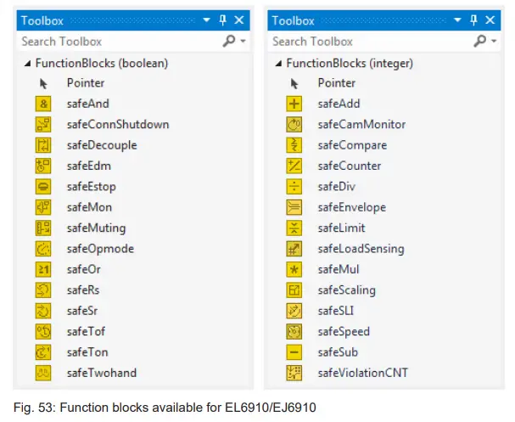Choose the safeLoadSensing block icon
515x422 pixels.
click(x=294, y=249)
